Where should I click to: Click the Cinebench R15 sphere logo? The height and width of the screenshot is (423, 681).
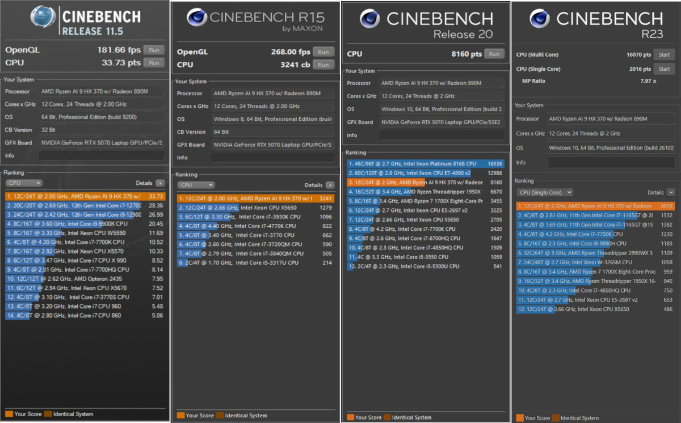[196, 18]
